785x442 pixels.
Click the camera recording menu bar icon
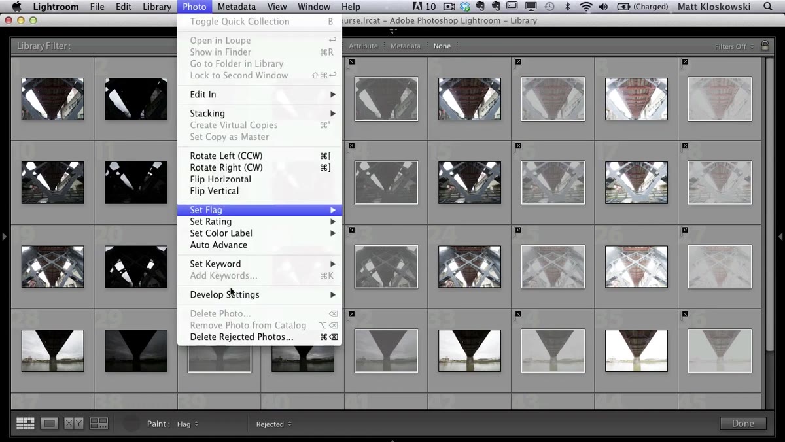click(x=449, y=7)
